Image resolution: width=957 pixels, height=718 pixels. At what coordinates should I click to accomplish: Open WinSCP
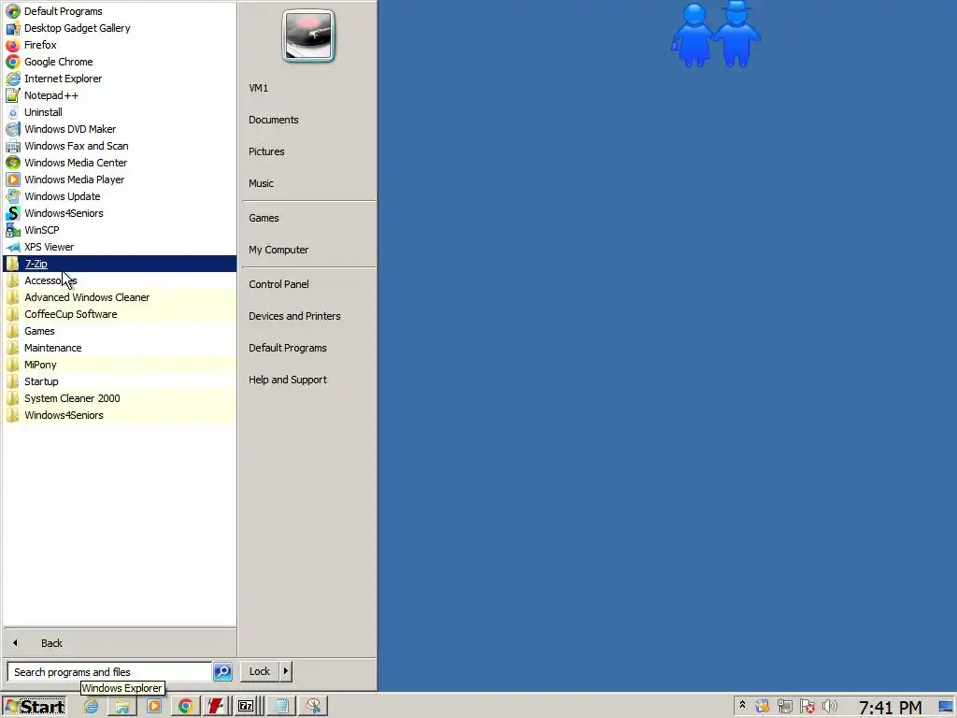tap(120, 230)
